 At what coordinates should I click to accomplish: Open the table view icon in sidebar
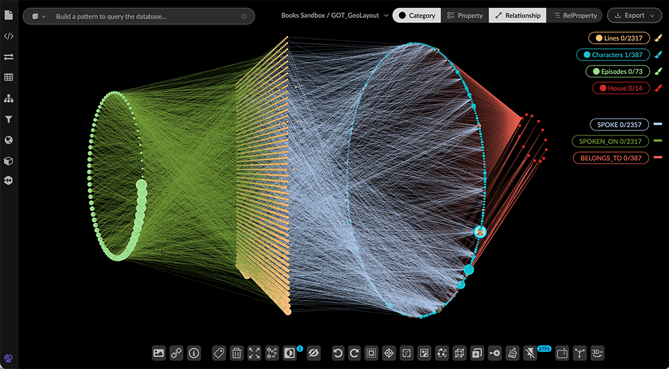click(9, 78)
